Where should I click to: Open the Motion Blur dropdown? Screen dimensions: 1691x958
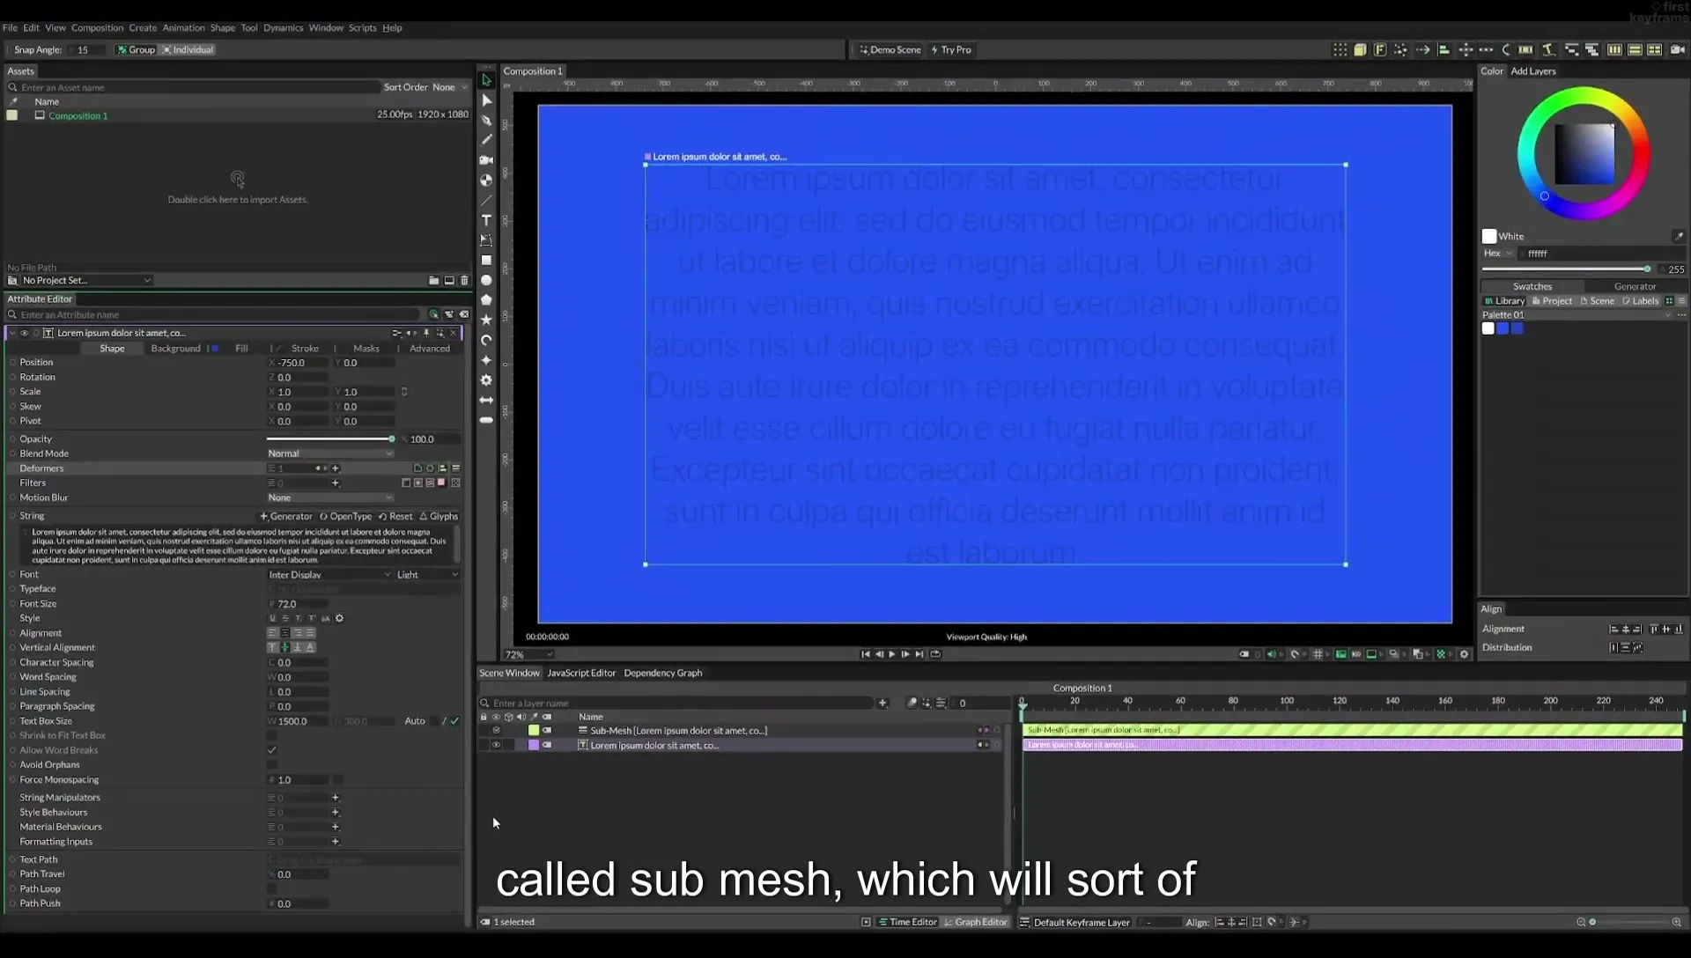pos(329,497)
